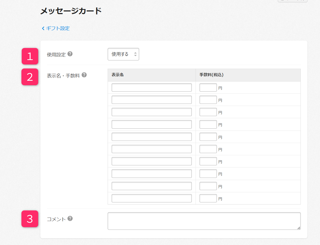
Task: Focus the first 手数料 fee input
Action: [x=208, y=88]
